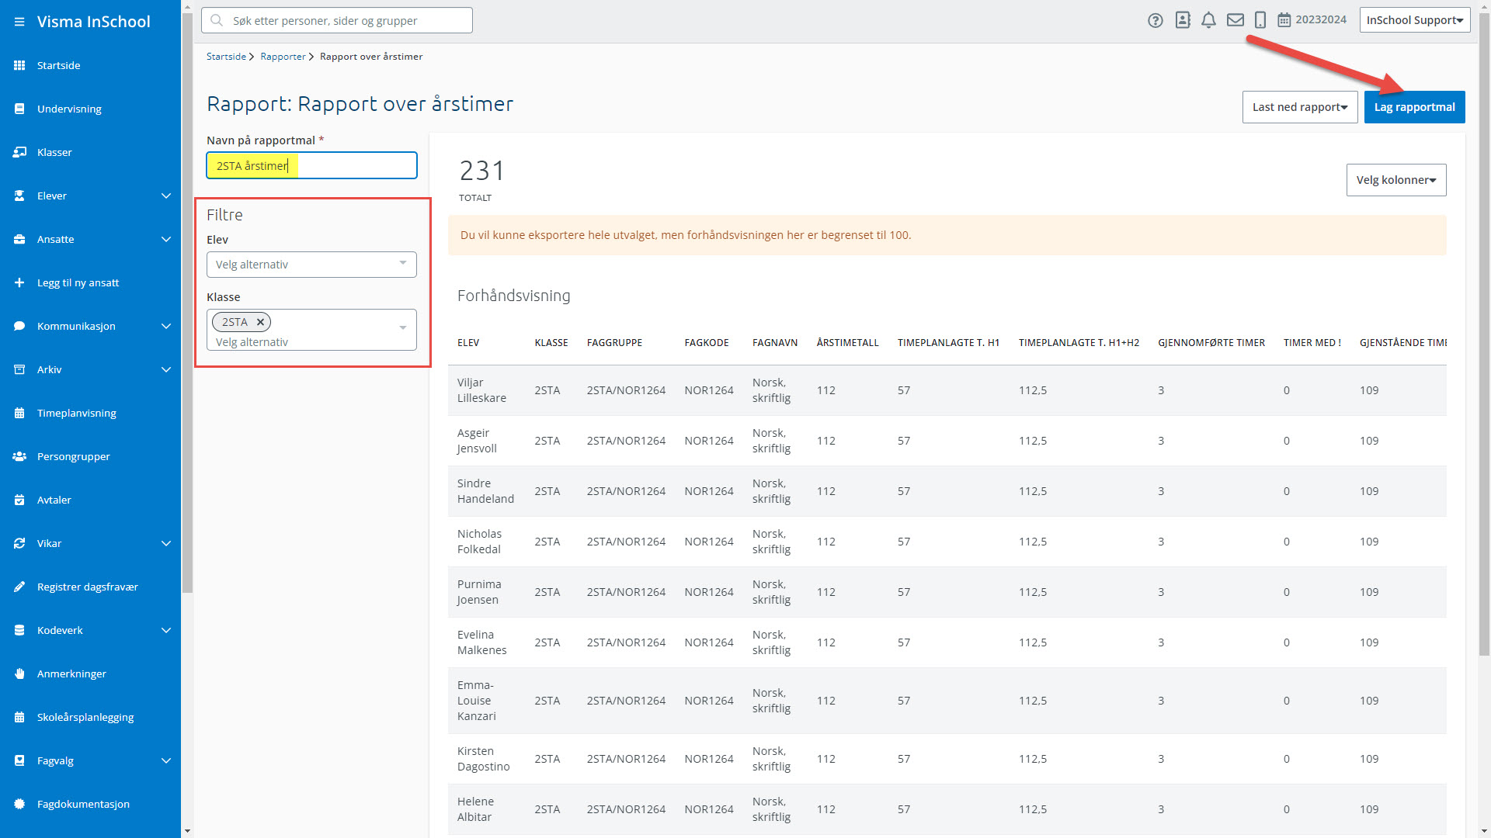This screenshot has width=1491, height=838.
Task: Click the Startside breadcrumb link
Action: 226,57
